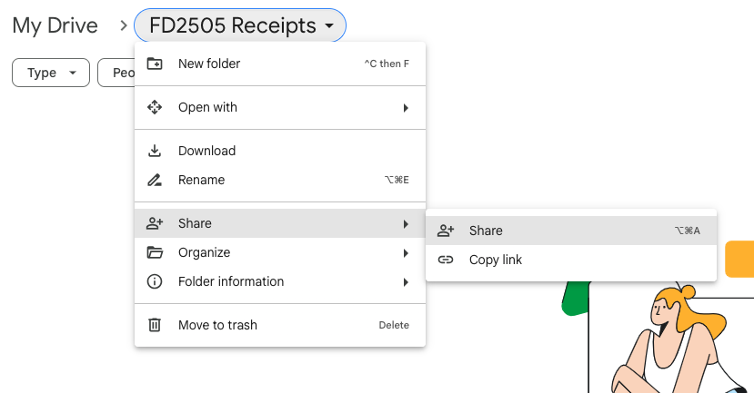754x393 pixels.
Task: Select the Rename menu entry
Action: point(201,180)
